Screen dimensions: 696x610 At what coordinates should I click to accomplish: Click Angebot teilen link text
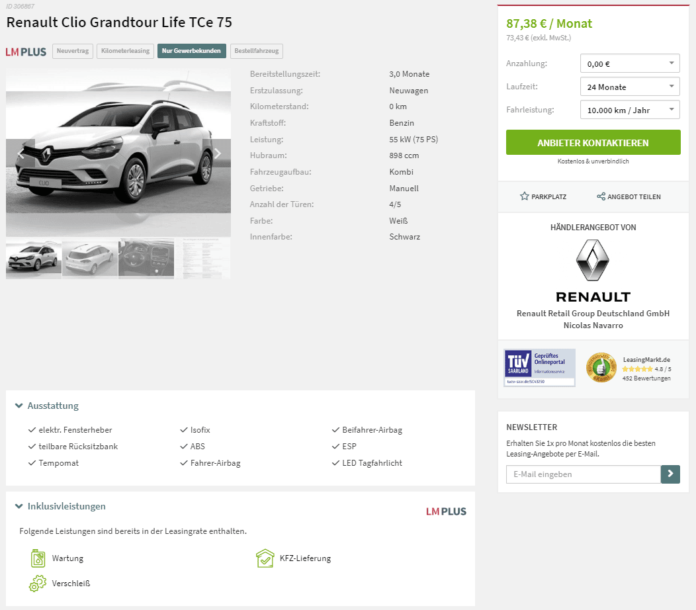point(634,196)
